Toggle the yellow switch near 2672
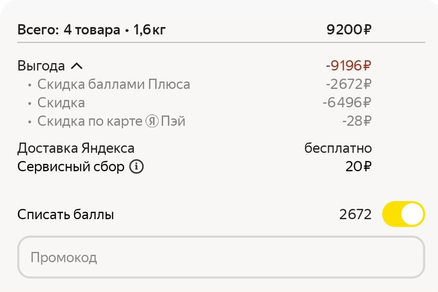The image size is (438, 292). point(404,214)
